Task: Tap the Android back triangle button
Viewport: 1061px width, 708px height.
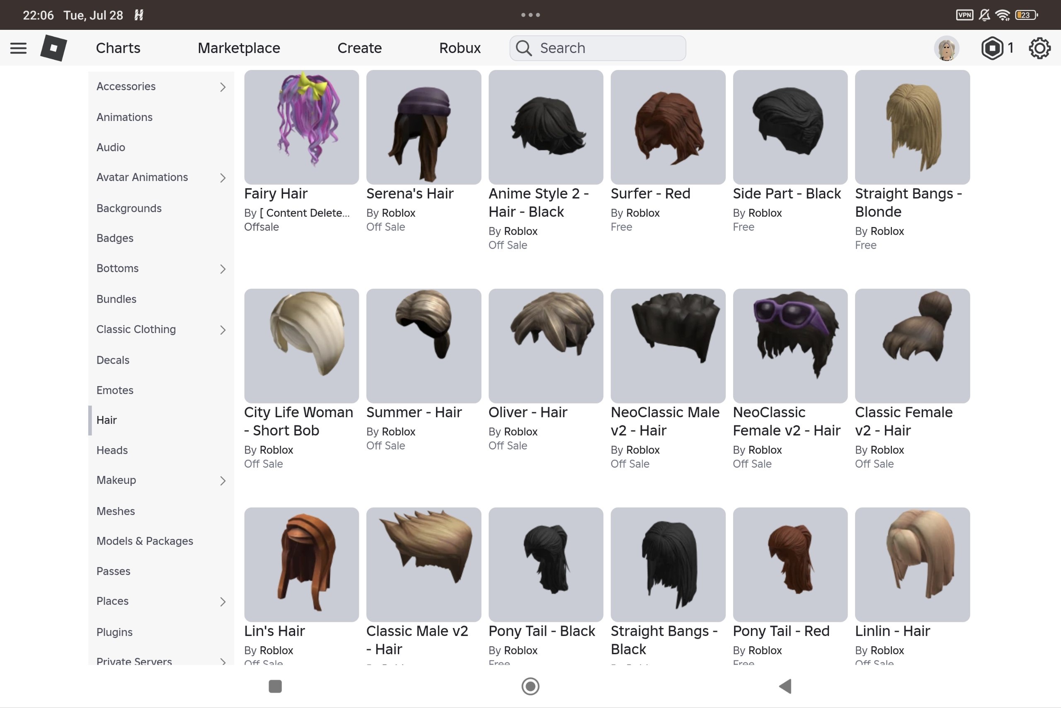Action: tap(785, 686)
